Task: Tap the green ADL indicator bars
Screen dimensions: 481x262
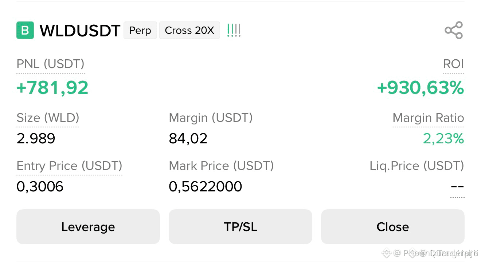Action: (234, 30)
